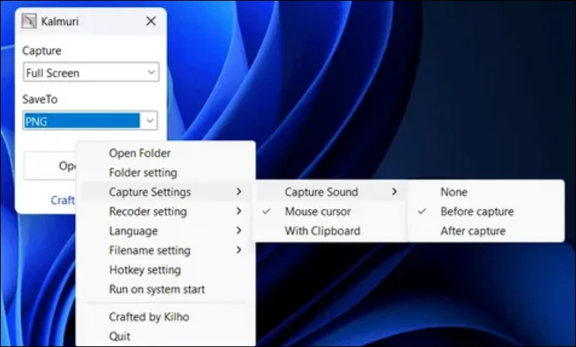Enable the With Clipboard option
Viewport: 576px width, 347px height.
[322, 231]
